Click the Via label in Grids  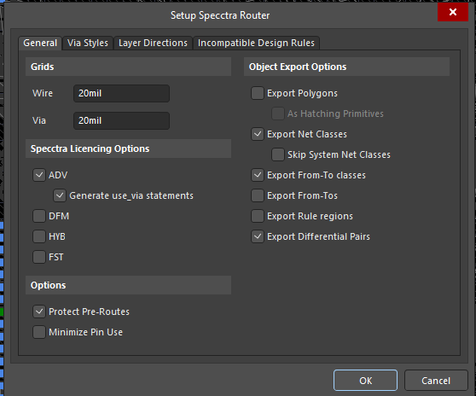pos(39,120)
